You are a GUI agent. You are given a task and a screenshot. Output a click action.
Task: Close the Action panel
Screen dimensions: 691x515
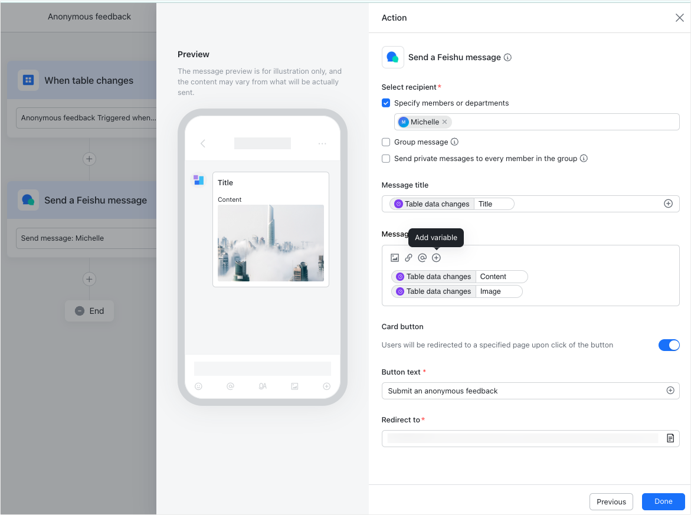(x=679, y=18)
